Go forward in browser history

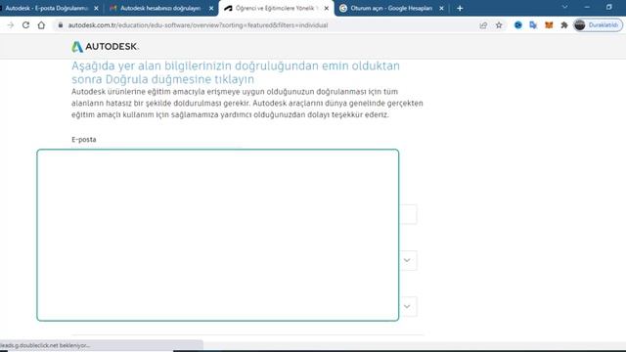click(11, 25)
